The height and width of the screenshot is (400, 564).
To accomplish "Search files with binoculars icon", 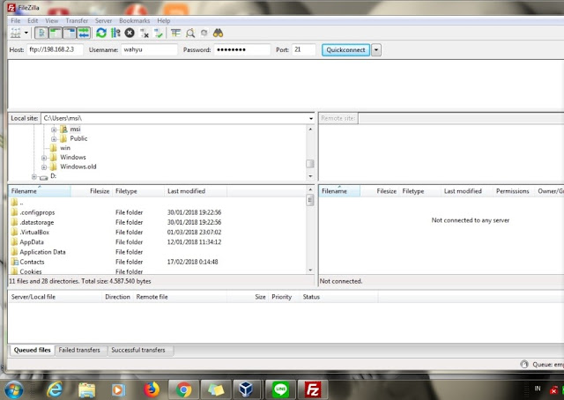I will [x=218, y=33].
